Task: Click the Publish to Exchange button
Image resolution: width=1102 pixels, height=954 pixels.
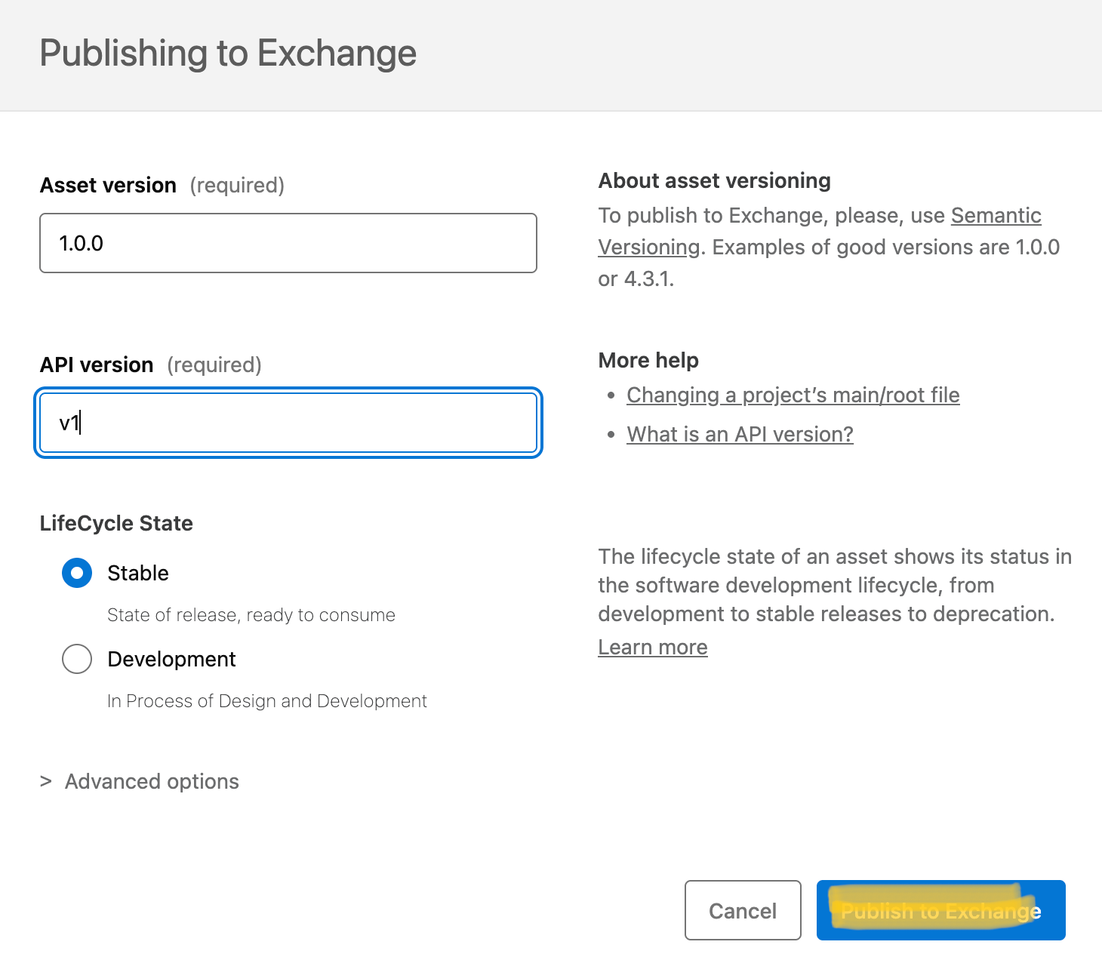Action: pyautogui.click(x=940, y=910)
